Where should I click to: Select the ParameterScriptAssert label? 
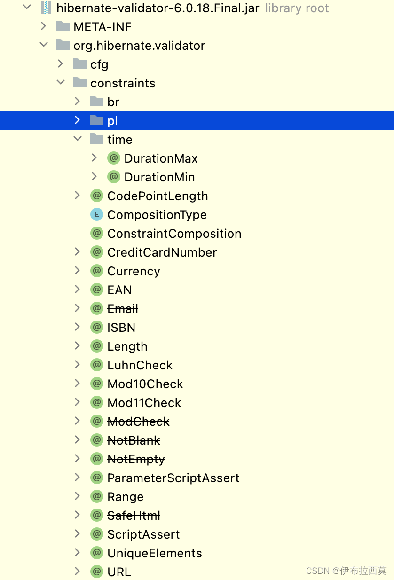pyautogui.click(x=173, y=478)
